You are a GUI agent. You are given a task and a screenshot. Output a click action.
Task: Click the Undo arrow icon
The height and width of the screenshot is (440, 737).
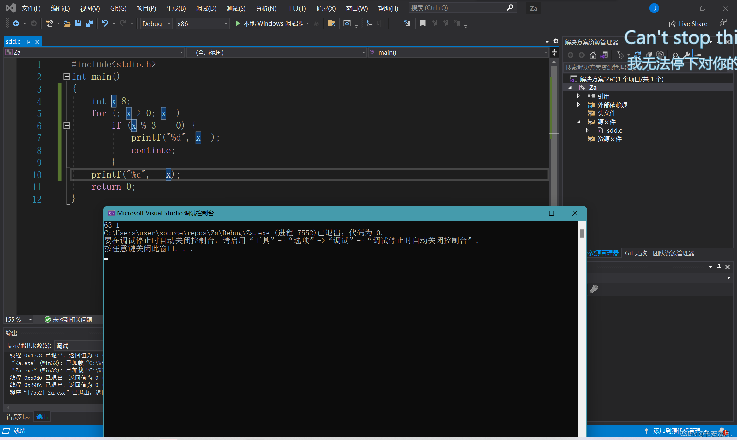point(105,23)
